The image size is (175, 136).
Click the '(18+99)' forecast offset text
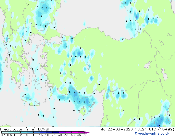pos(166,129)
